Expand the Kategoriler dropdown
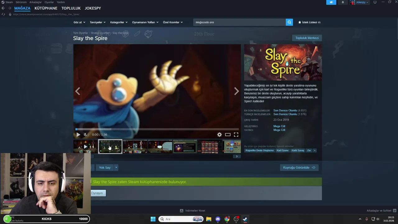Image resolution: width=398 pixels, height=224 pixels. pos(119,22)
